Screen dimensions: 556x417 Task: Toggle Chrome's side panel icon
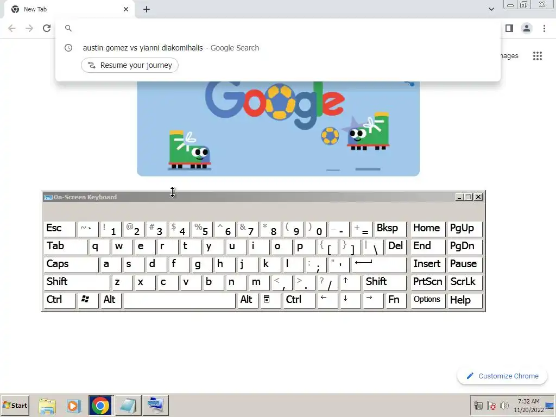coord(509,28)
